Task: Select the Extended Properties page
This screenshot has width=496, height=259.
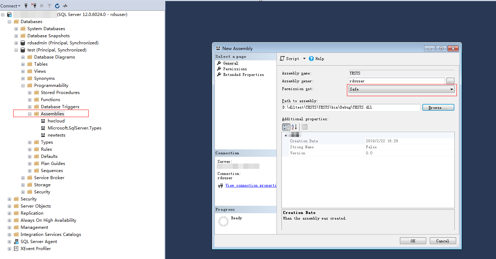Action: (x=243, y=75)
